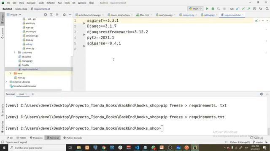Click books_shop breadcrumb in navigation bar
Viewport: 270px width, 151px height.
[21, 9]
